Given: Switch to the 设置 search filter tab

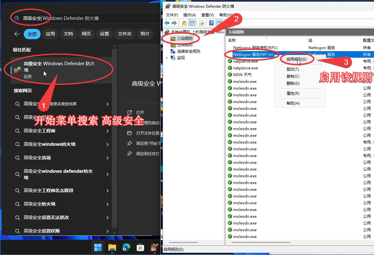Looking at the screenshot, I should point(105,34).
